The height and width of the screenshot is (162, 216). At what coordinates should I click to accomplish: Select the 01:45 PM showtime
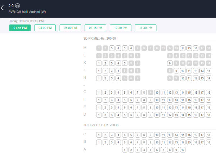(x=20, y=28)
